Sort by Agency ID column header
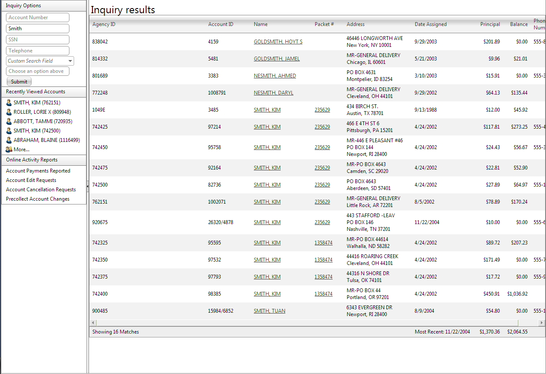 [x=104, y=24]
